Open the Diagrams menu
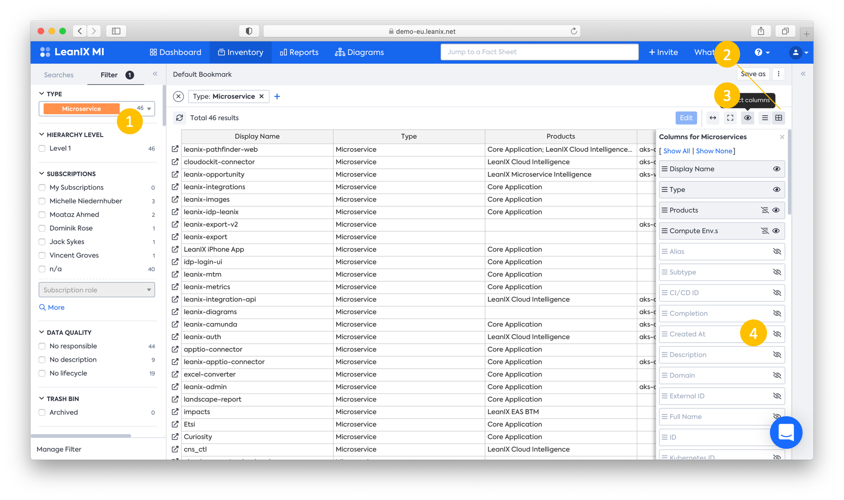Viewport: 844px width, 500px height. [359, 52]
